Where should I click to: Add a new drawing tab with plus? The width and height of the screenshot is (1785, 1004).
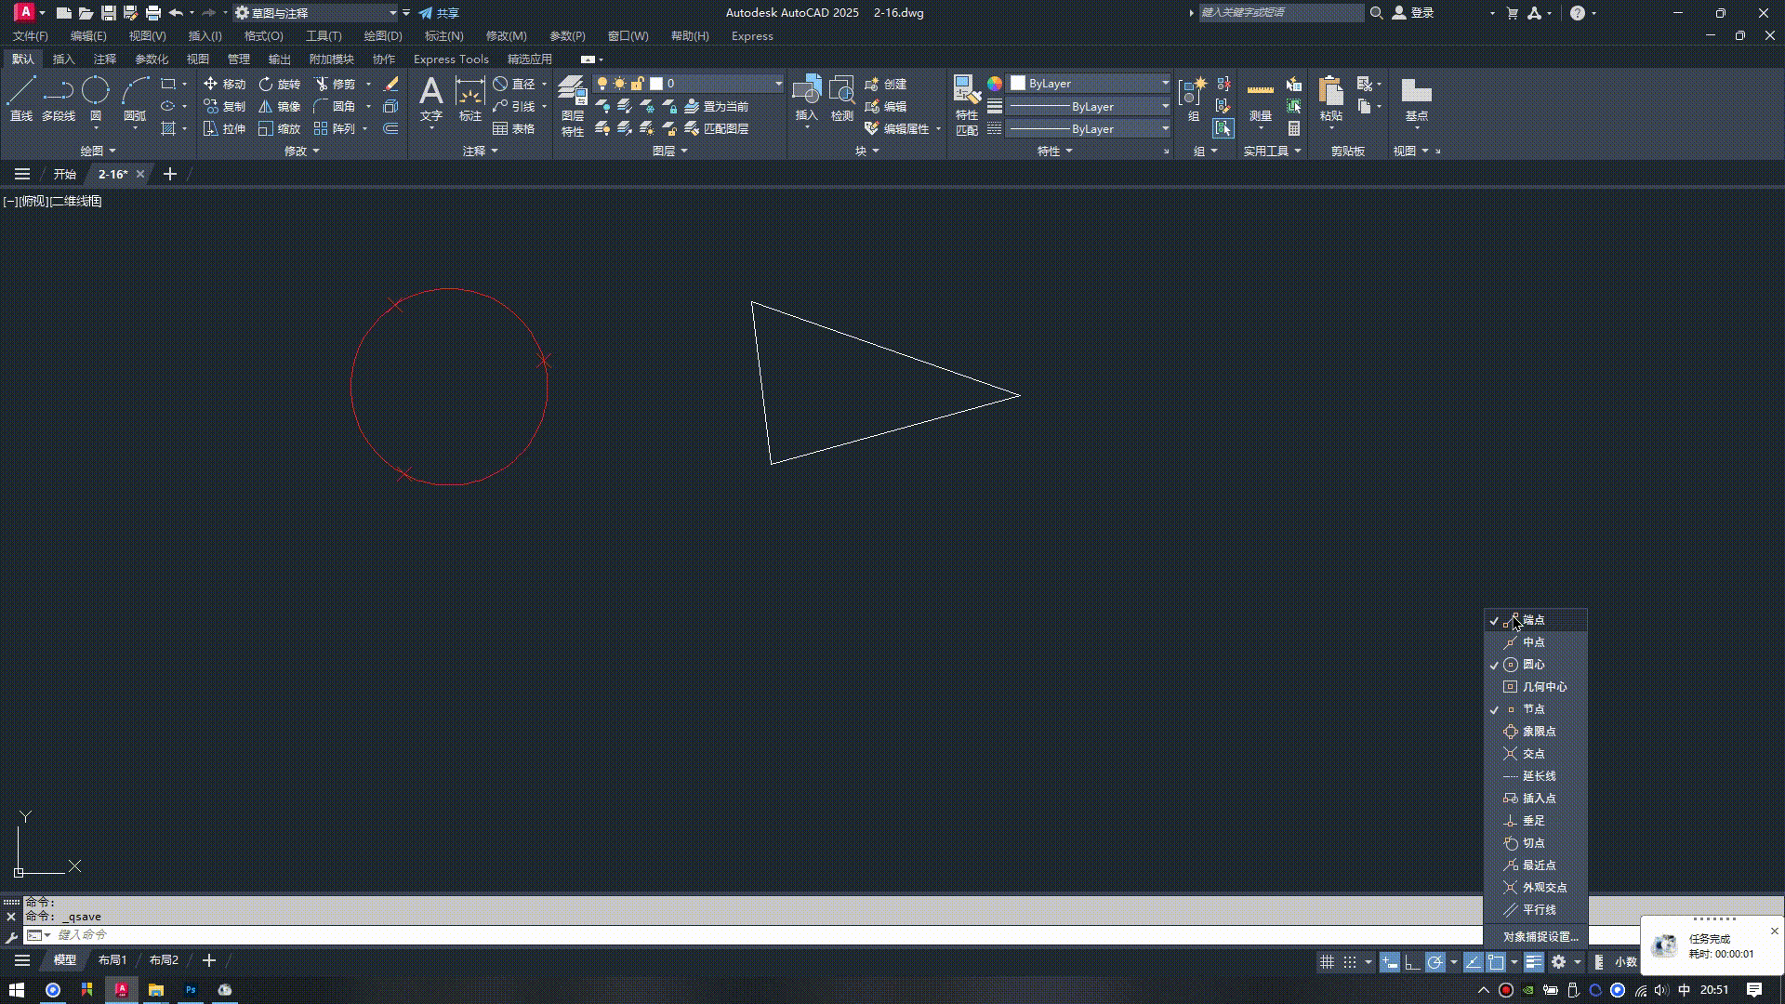point(169,174)
